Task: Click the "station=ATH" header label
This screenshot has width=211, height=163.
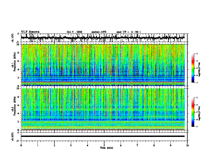Action: [x=99, y=32]
